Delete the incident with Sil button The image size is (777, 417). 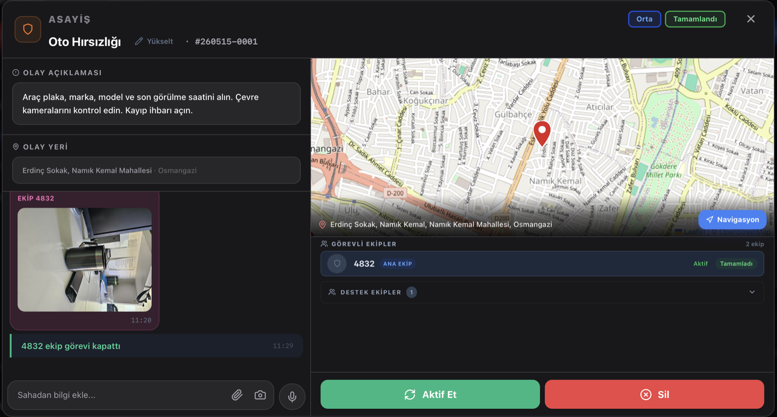pyautogui.click(x=655, y=394)
